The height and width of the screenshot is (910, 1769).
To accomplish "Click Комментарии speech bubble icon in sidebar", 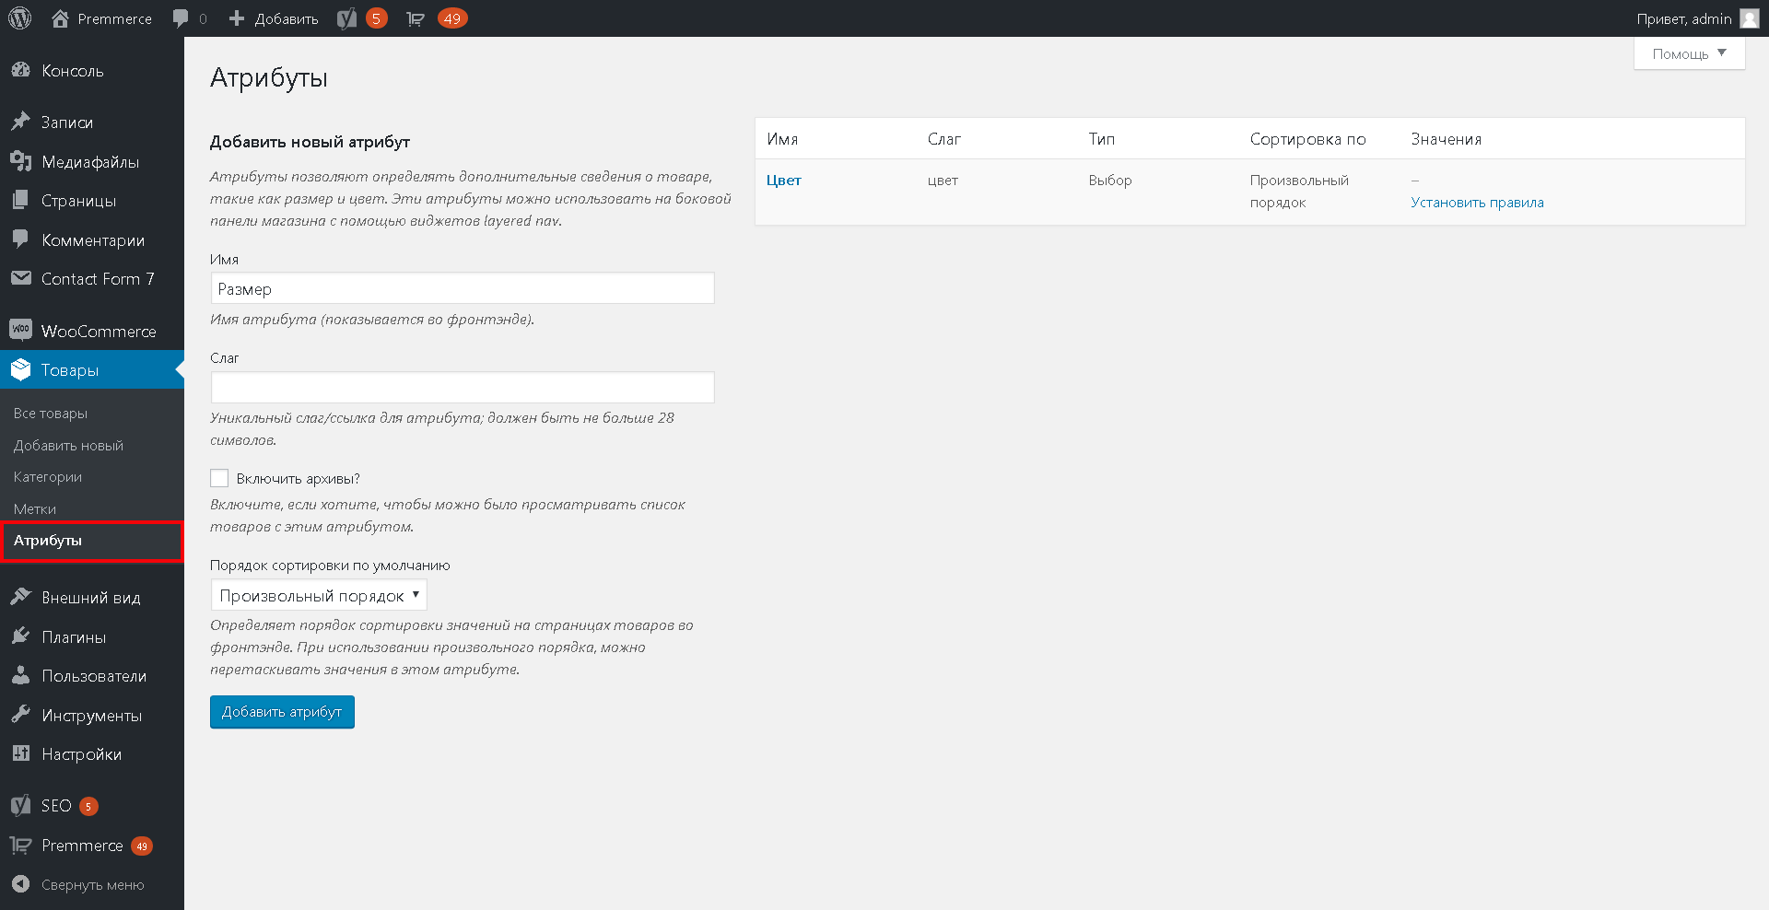I will click(20, 239).
